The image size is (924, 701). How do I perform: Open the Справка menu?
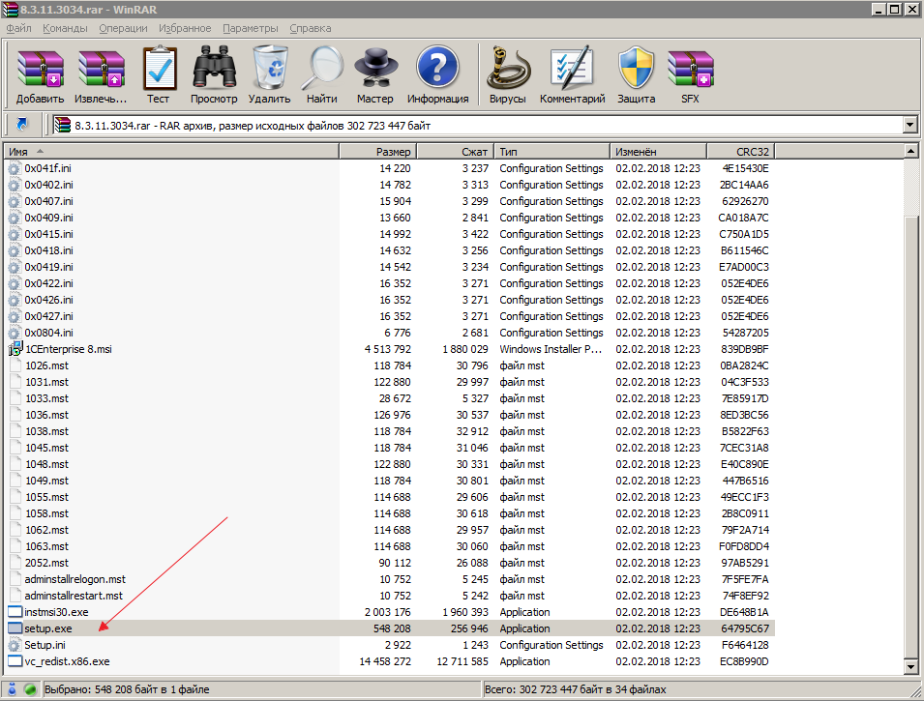[x=310, y=28]
